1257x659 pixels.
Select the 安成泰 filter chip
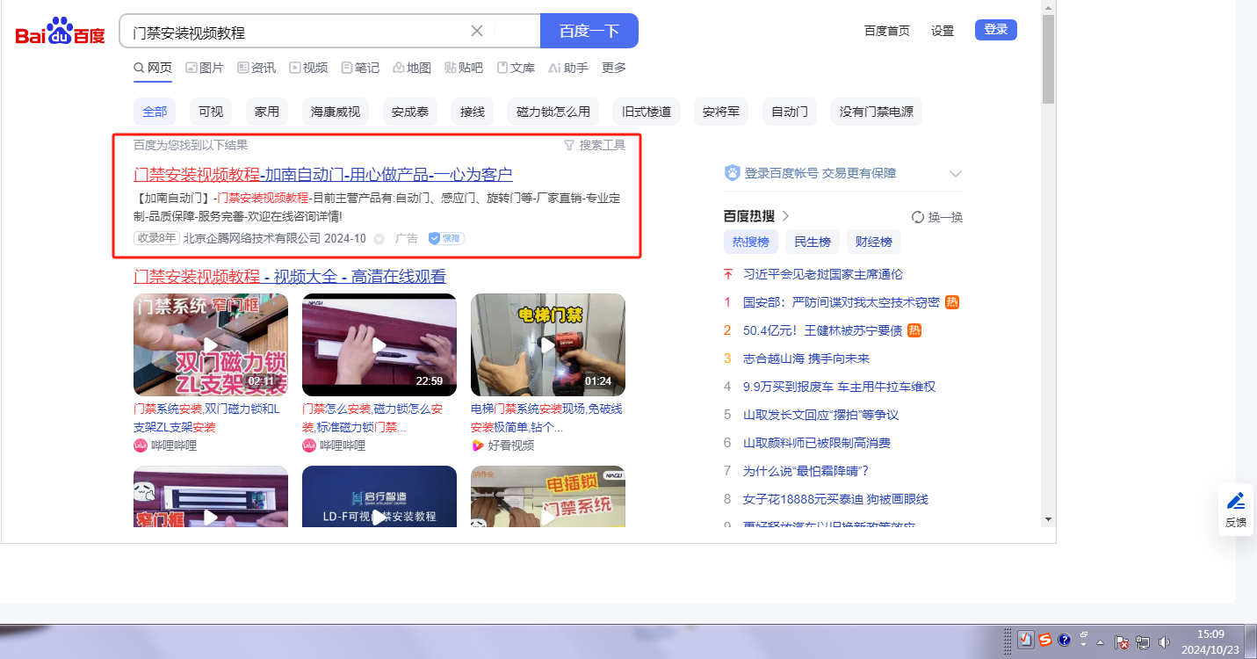[410, 112]
